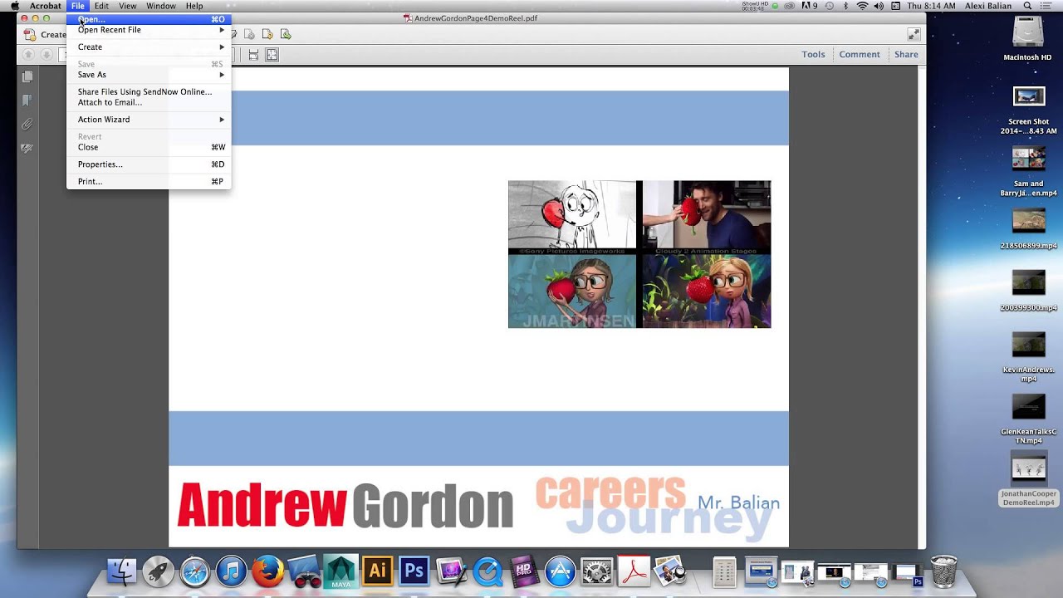
Task: Show the Page Thumbnails panel
Action: (x=27, y=76)
